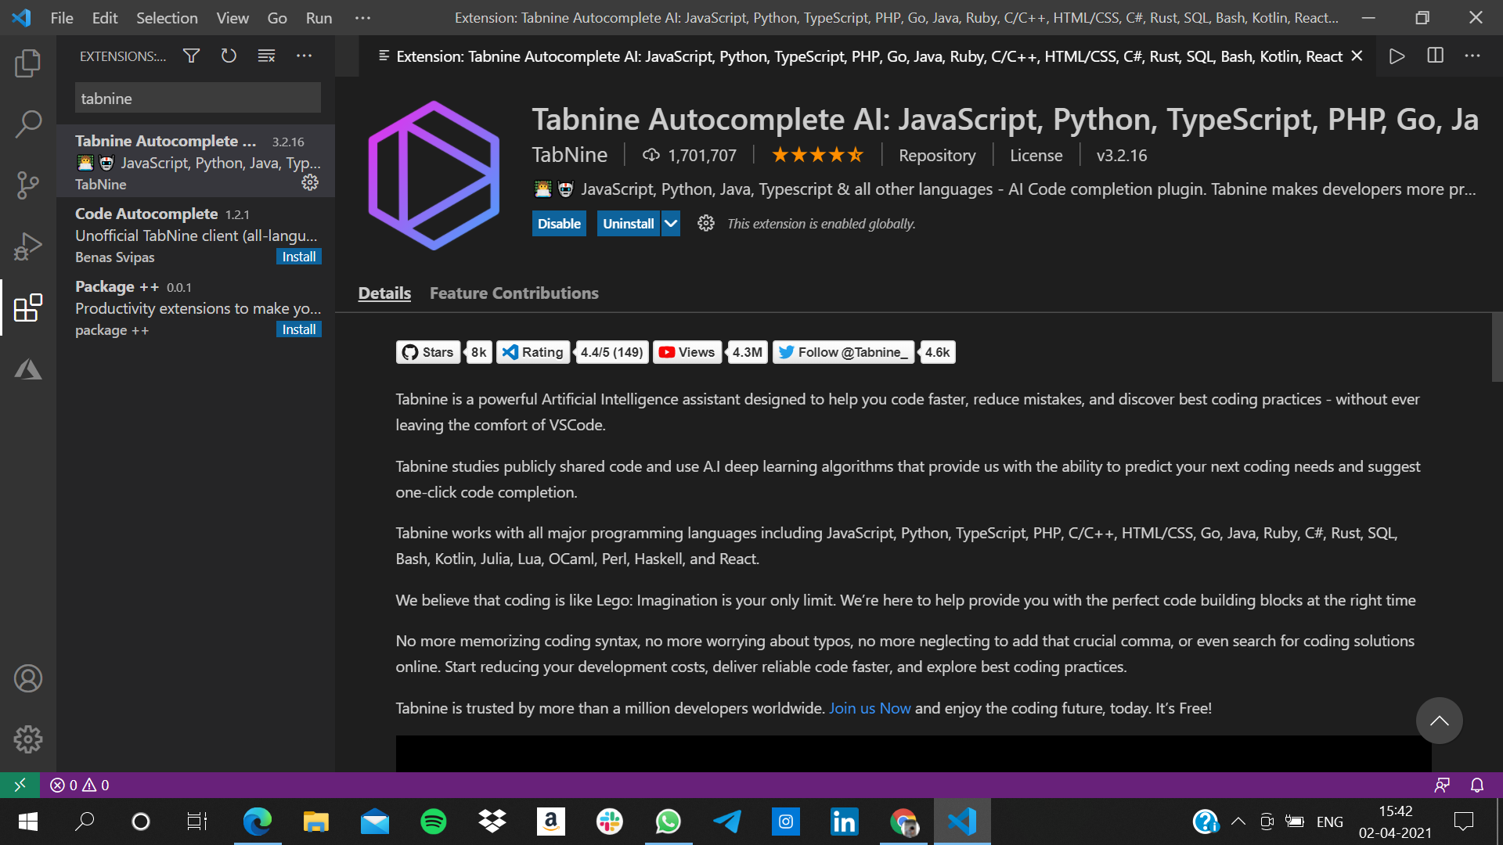The height and width of the screenshot is (845, 1503).
Task: Disable the Tabnine extension
Action: (559, 224)
